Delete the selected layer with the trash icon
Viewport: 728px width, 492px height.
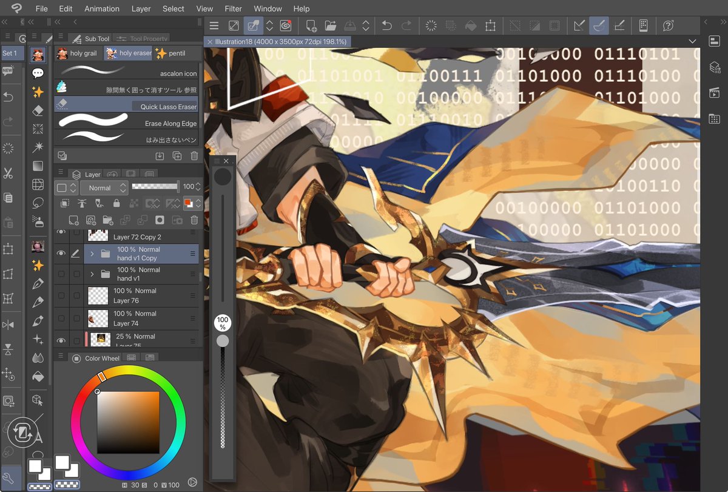tap(194, 220)
